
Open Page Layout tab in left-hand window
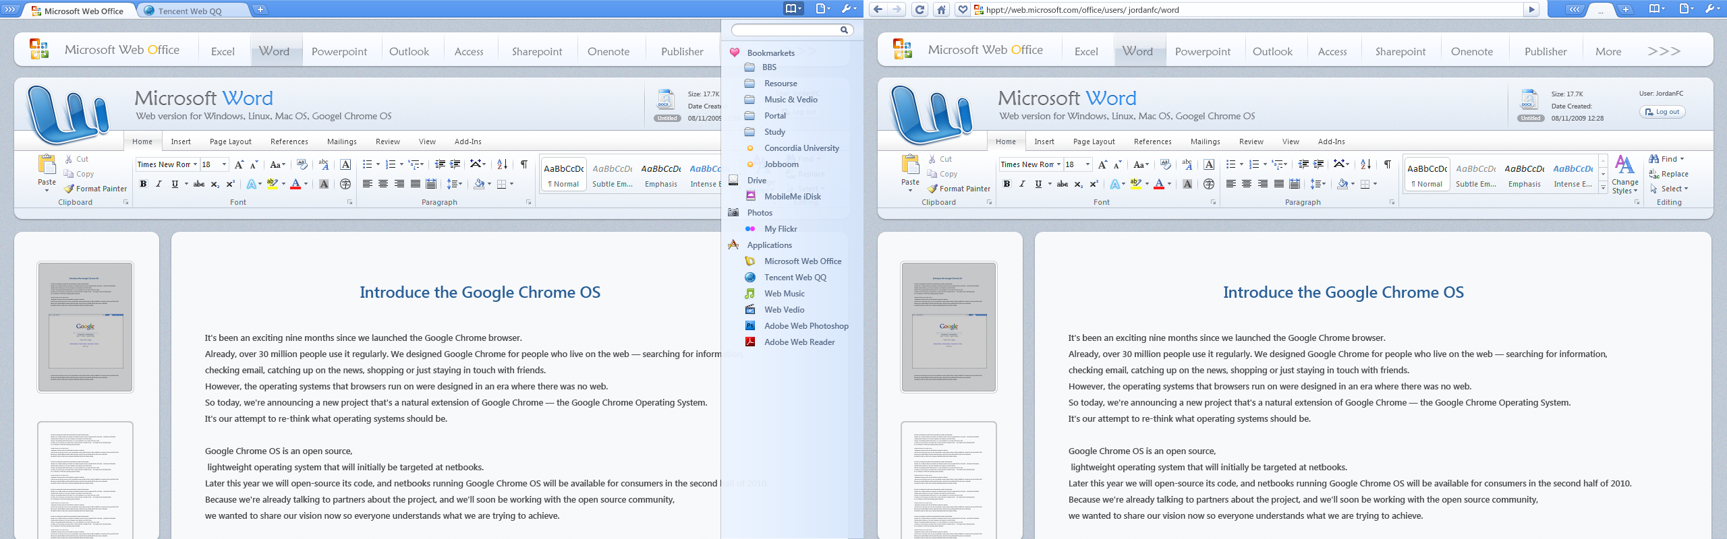coord(231,141)
